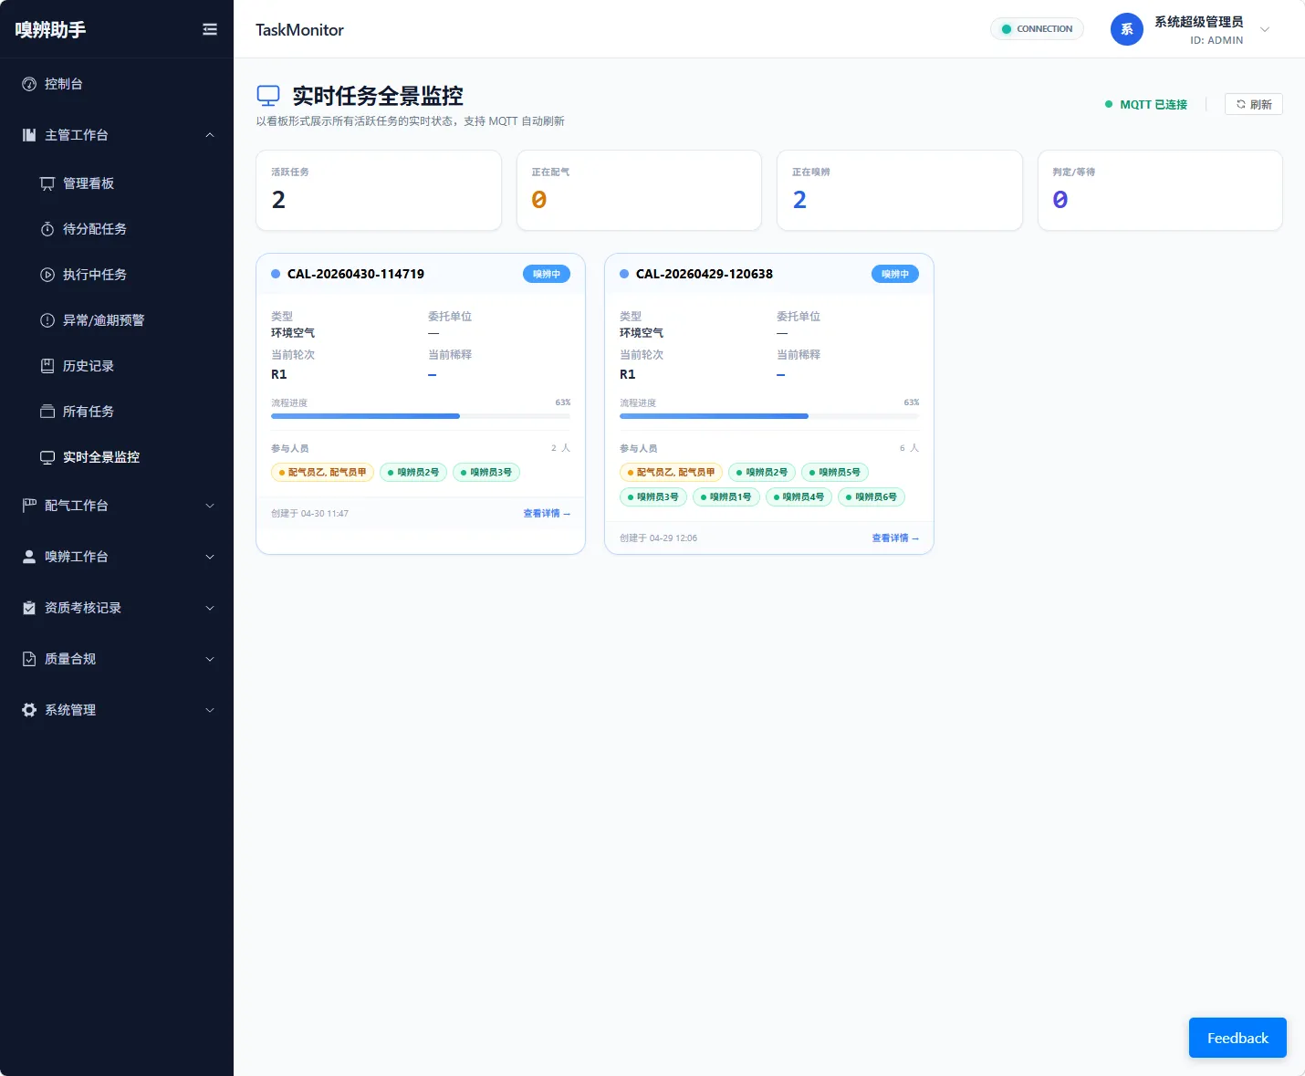Click the 刷新 refresh button
Screen dimensions: 1305x1076
(1254, 104)
